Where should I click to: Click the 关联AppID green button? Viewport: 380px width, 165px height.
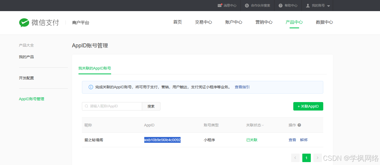tap(308, 106)
